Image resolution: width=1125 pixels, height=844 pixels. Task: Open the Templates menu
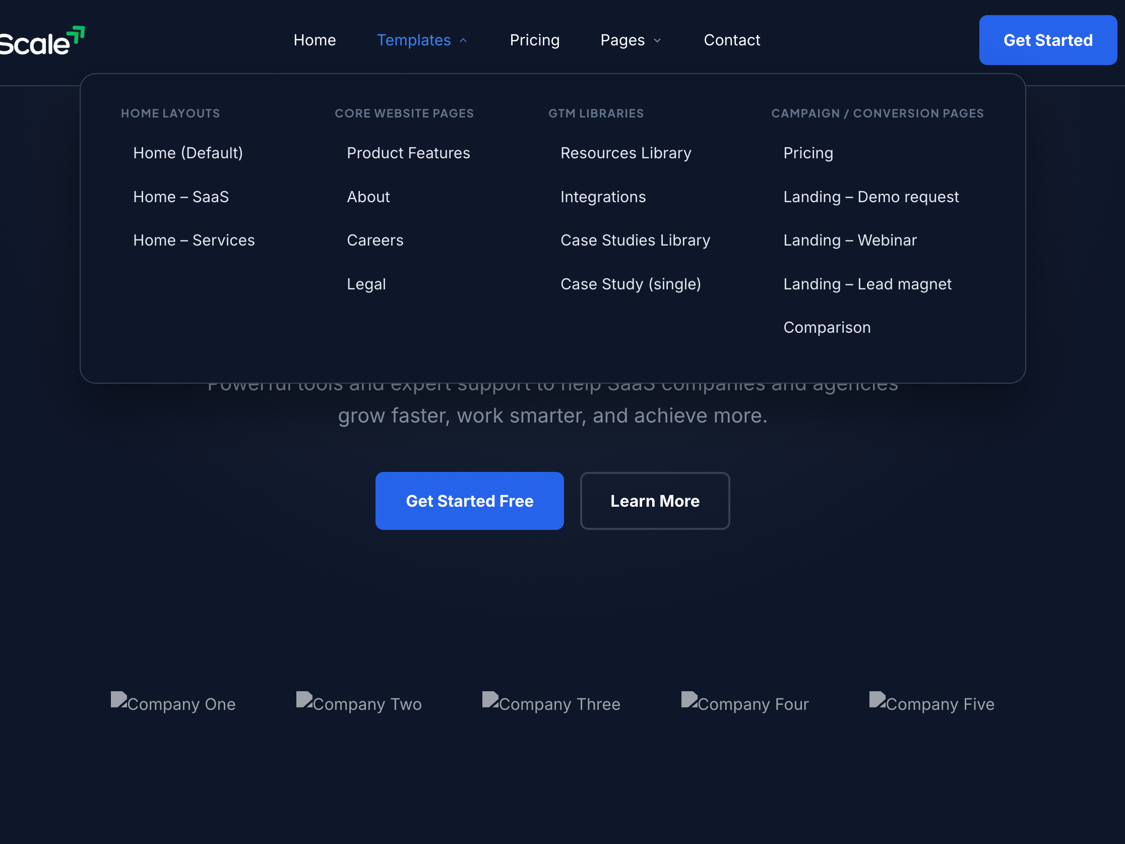[414, 40]
